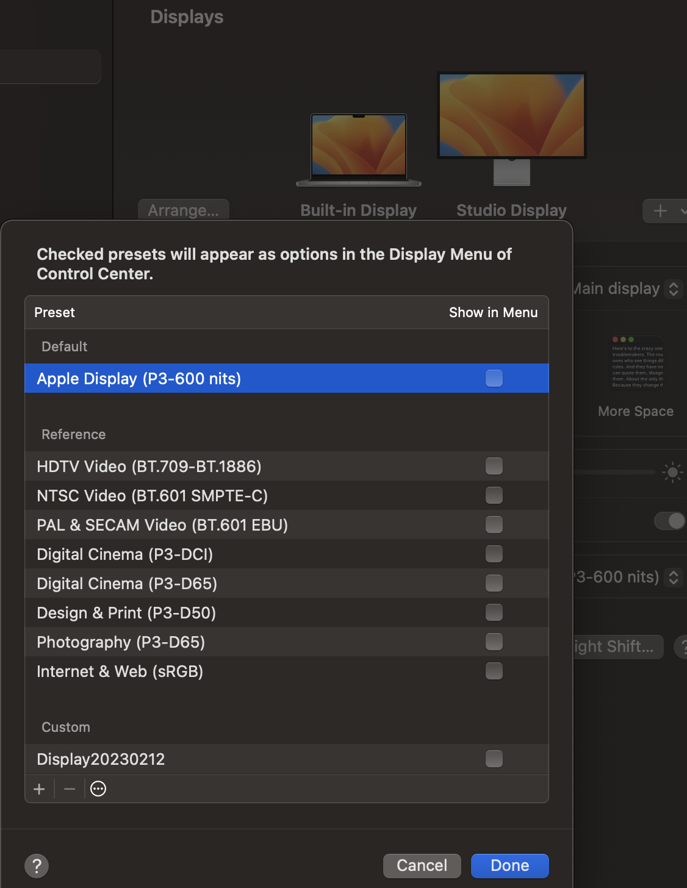Enable NTSC Video preset in menu
Screen dimensions: 687x888
click(x=494, y=495)
